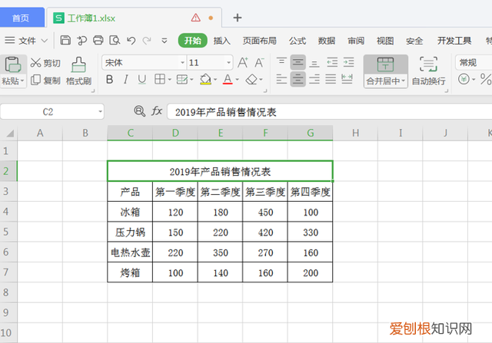Switch to the 首页 tab

pyautogui.click(x=21, y=18)
